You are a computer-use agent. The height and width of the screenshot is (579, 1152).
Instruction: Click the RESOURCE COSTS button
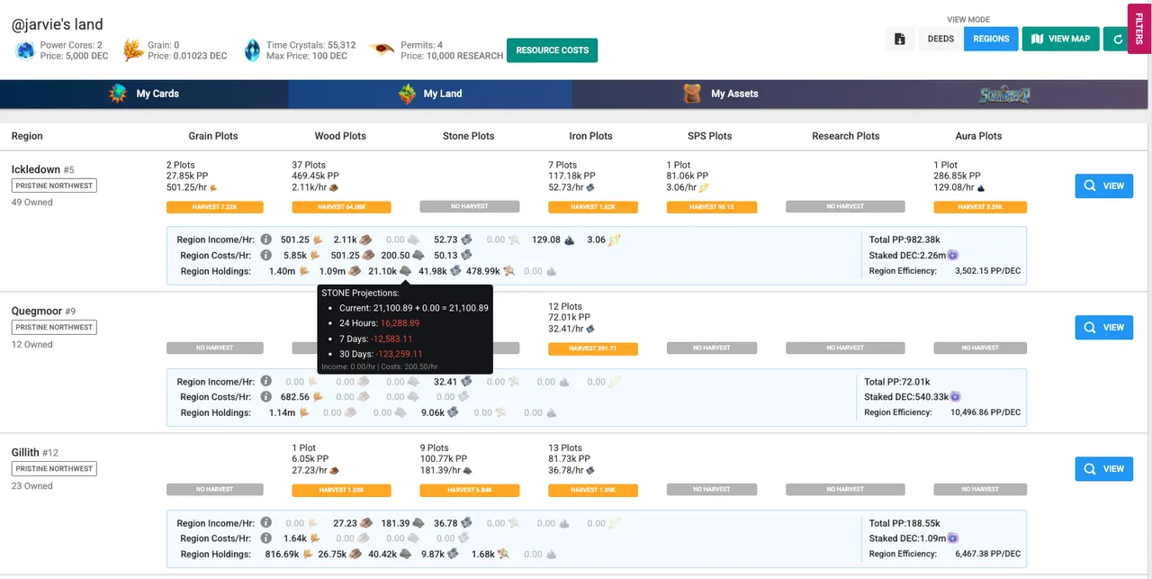tap(552, 50)
